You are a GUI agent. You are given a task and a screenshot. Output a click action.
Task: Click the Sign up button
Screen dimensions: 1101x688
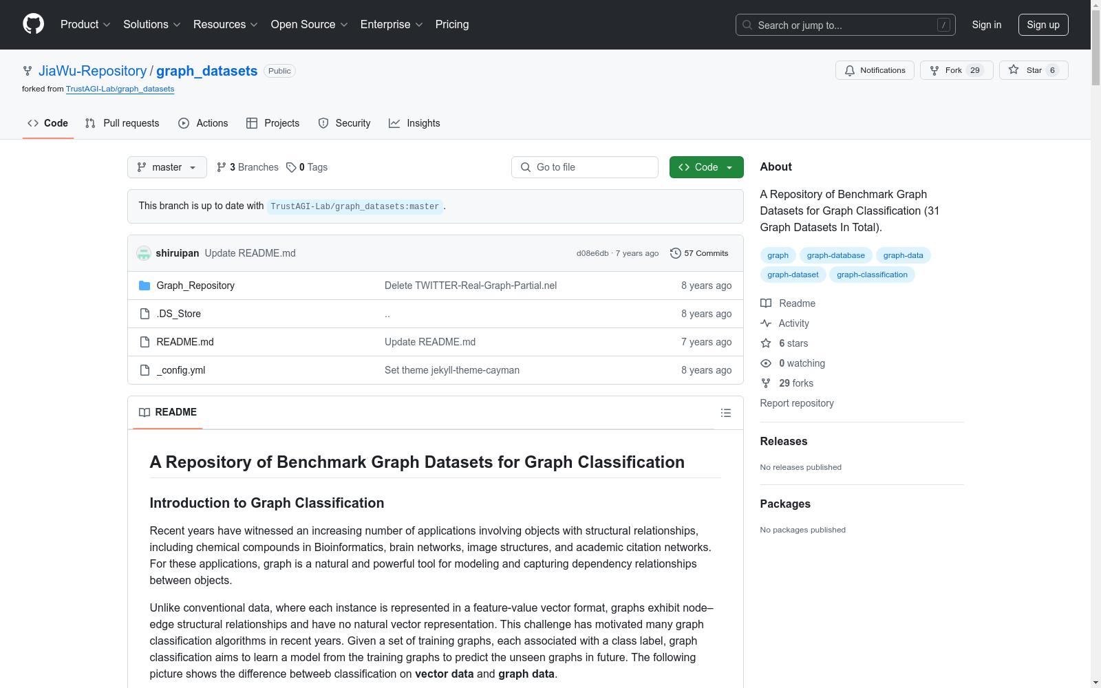1043,25
